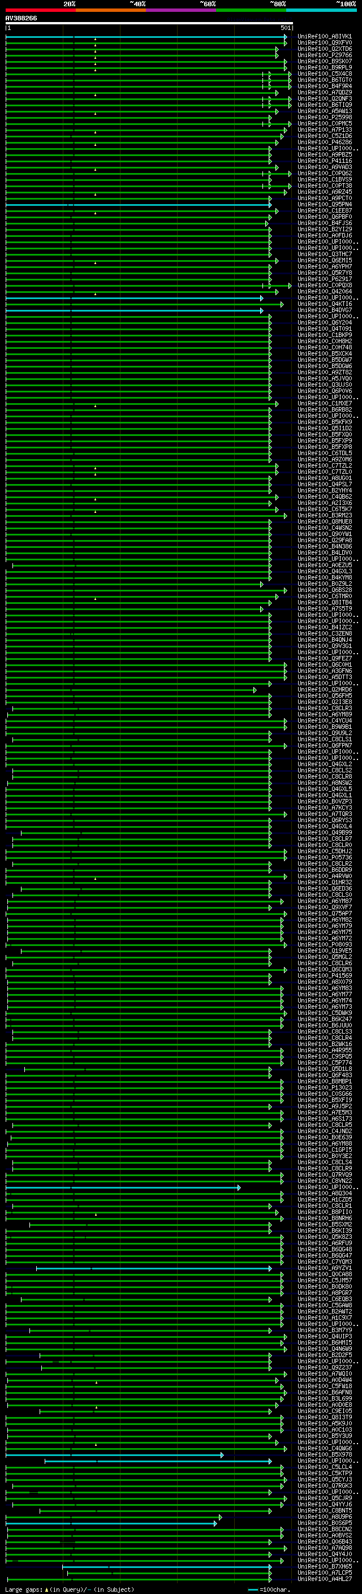Select label UniRef100_B2YI29
Image resolution: width=362 pixels, height=1594 pixels.
coord(324,230)
